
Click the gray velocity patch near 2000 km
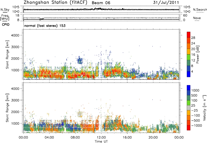click(80, 114)
